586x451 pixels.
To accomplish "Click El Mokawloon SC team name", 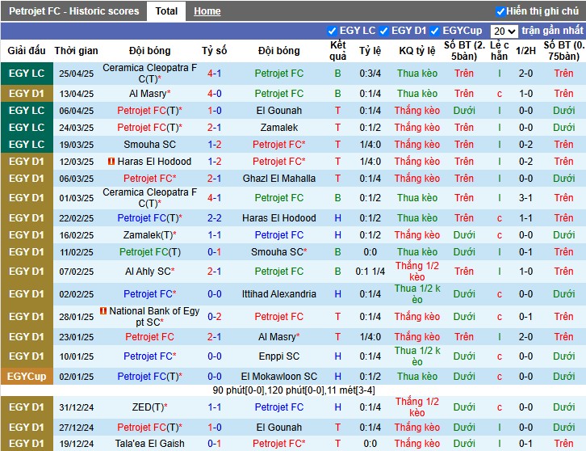I will (278, 377).
